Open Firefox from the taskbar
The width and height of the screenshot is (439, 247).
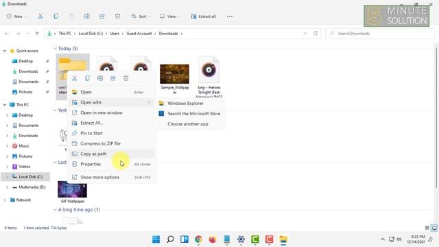(x=213, y=239)
